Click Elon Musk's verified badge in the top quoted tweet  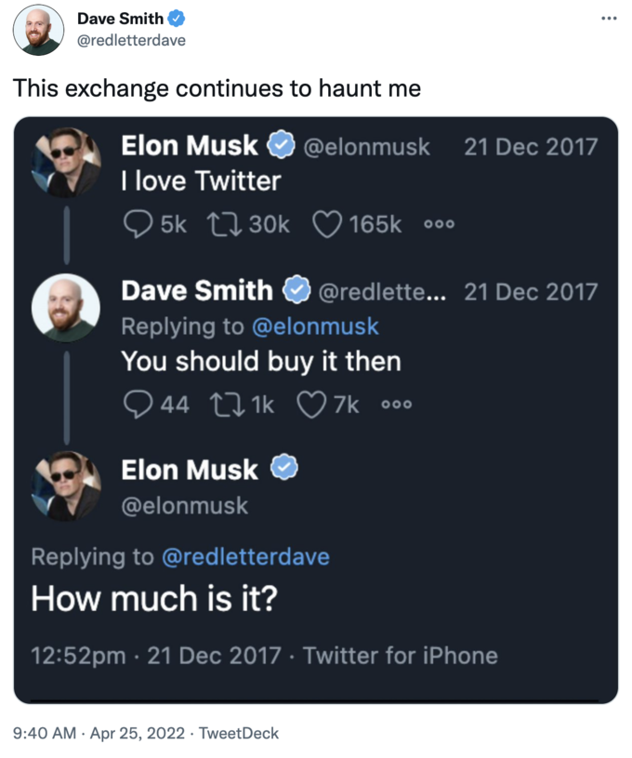(283, 146)
